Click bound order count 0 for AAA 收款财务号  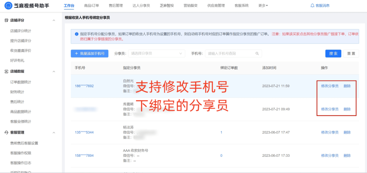point(222,155)
